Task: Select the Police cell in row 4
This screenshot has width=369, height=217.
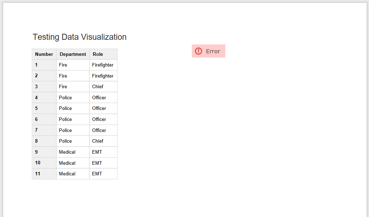Action: 65,97
